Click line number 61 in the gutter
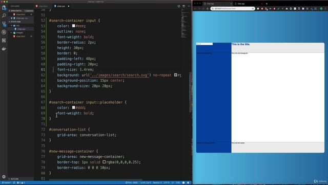Viewport: 328px width, 185px height. point(43,69)
